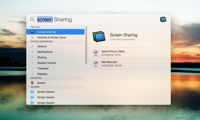Click the Displays preference icon
This screenshot has width=200, height=120.
[x=32, y=74]
